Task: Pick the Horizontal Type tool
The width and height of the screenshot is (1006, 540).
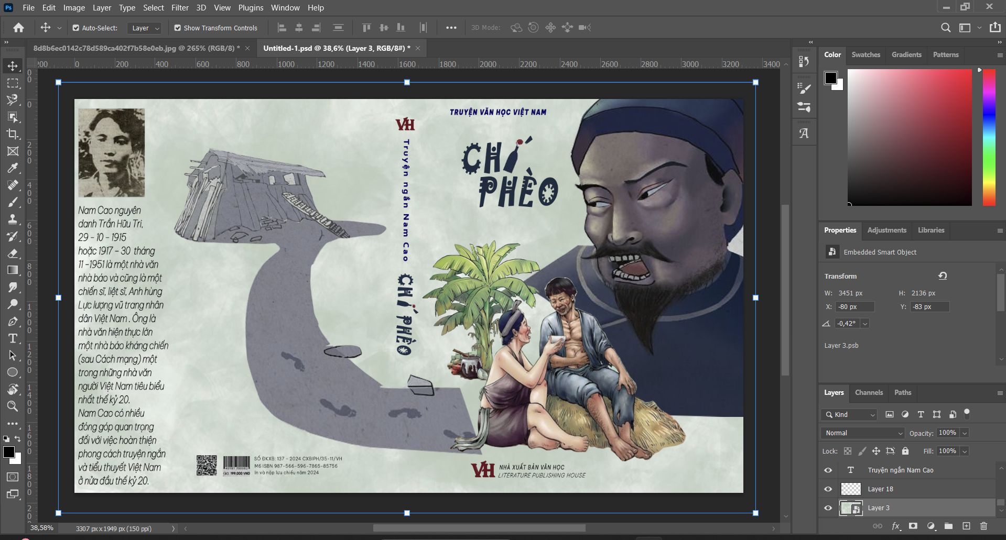Action: pos(13,338)
